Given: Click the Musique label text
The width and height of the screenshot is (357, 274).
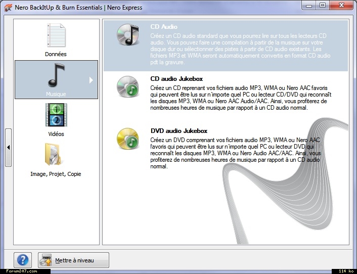Looking at the screenshot, I should click(x=56, y=94).
